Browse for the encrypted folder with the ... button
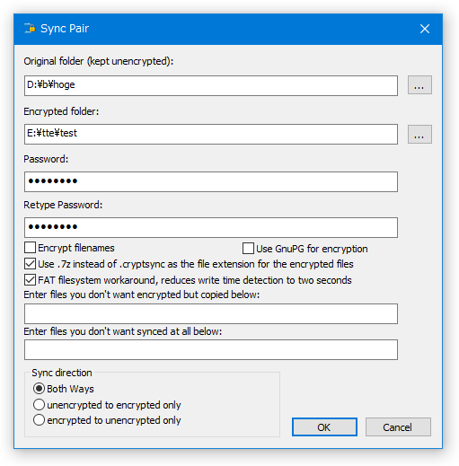 click(x=419, y=134)
